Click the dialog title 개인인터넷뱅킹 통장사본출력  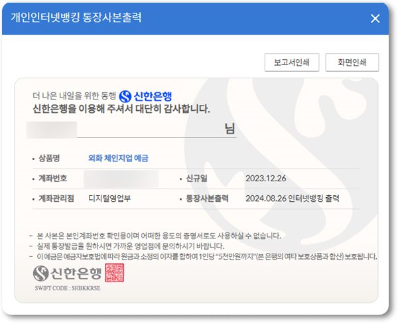point(76,17)
